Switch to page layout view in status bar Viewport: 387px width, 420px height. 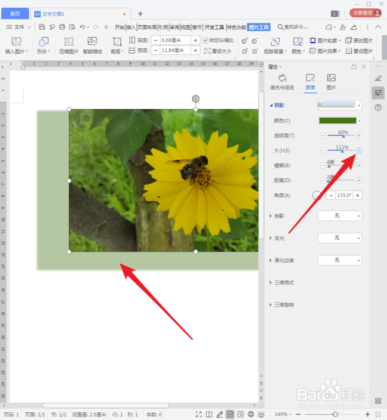[x=230, y=415]
